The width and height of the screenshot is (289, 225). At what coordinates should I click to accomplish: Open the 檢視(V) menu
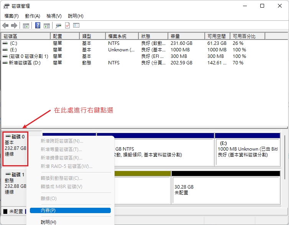point(54,16)
